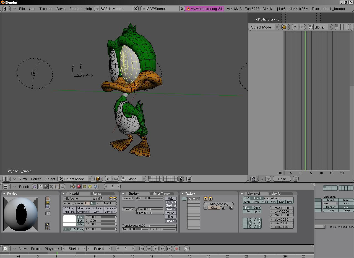
Task: Open the File menu
Action: [x=22, y=9]
